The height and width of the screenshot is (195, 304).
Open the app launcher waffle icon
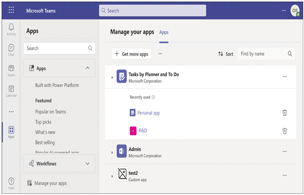11,10
